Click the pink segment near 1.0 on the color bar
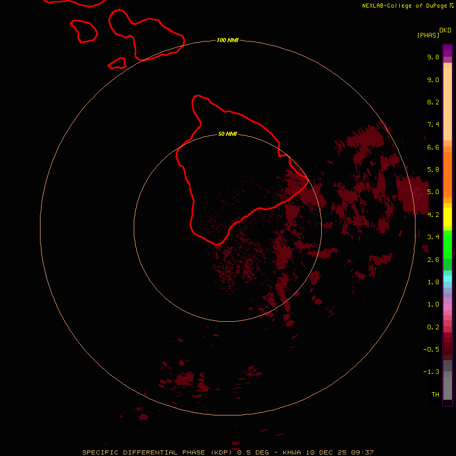The height and width of the screenshot is (456, 456). (447, 307)
